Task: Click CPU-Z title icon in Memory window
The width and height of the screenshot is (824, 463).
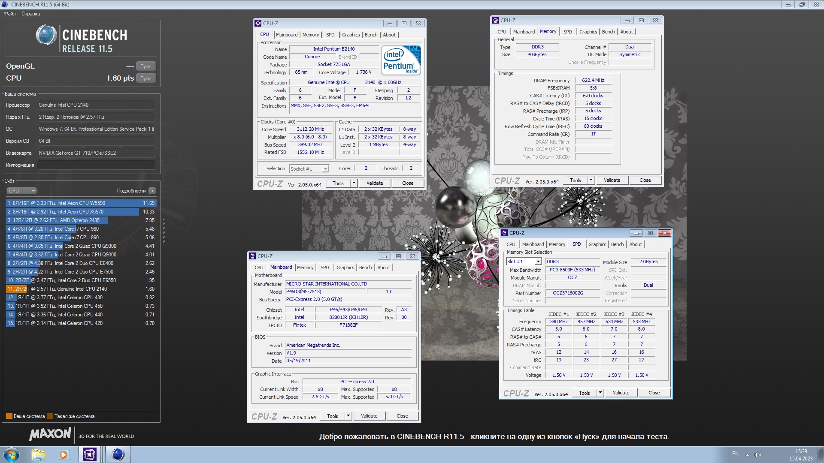Action: click(x=495, y=20)
